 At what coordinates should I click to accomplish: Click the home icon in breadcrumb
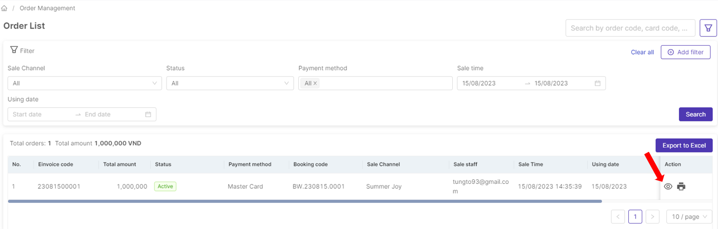coord(5,9)
